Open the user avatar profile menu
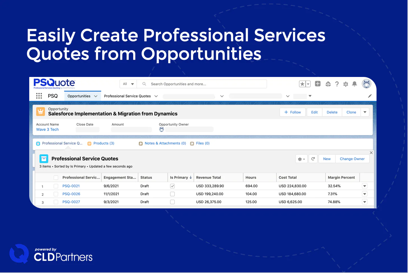Image resolution: width=408 pixels, height=273 pixels. (366, 84)
